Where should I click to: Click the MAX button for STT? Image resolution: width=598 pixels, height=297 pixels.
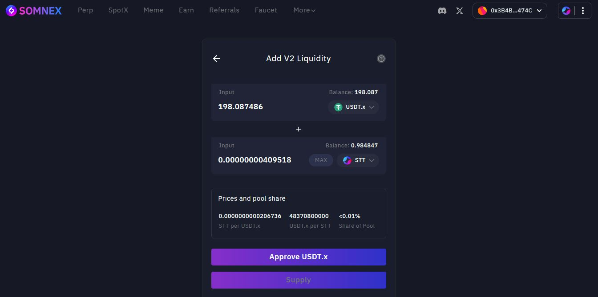tap(321, 160)
